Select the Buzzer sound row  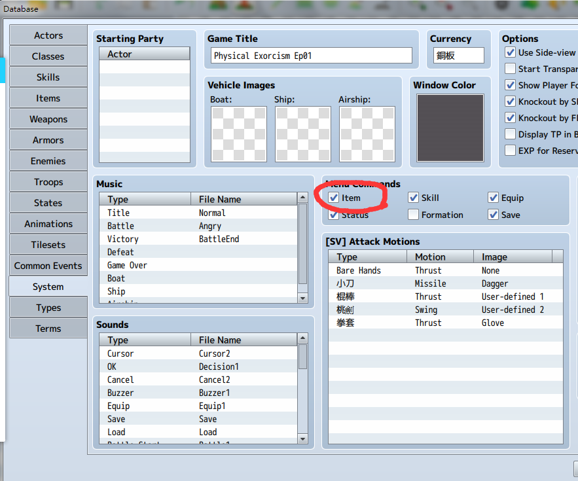(x=198, y=393)
